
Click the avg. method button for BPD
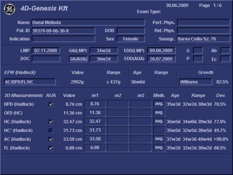[x=159, y=104]
